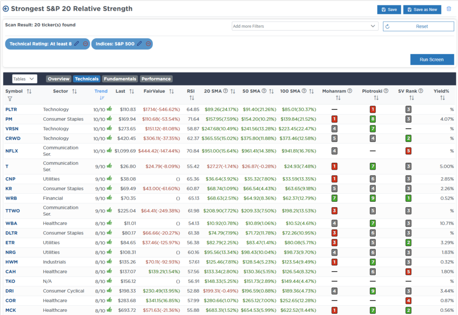
Task: Open the TKO ticker link
Action: (x=10, y=281)
